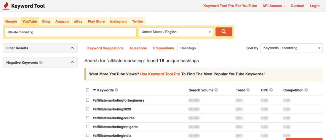
Task: Open the Sort by Keywords - ascending dropdown
Action: (292, 48)
